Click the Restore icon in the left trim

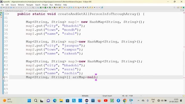(1, 11)
